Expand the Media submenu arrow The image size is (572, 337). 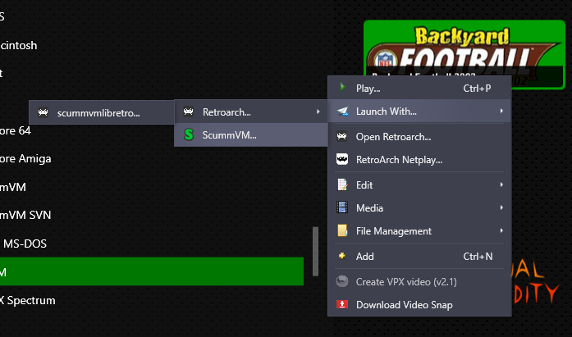tap(501, 207)
